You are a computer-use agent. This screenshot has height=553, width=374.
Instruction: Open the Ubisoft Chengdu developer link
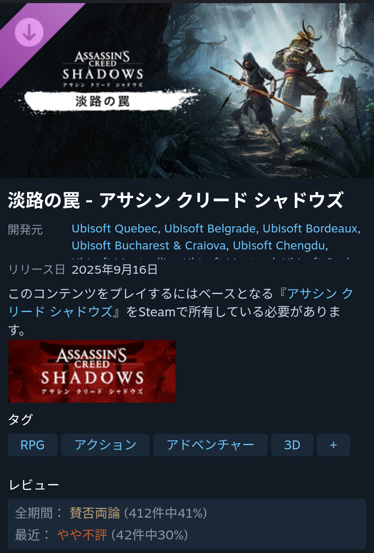coord(279,245)
